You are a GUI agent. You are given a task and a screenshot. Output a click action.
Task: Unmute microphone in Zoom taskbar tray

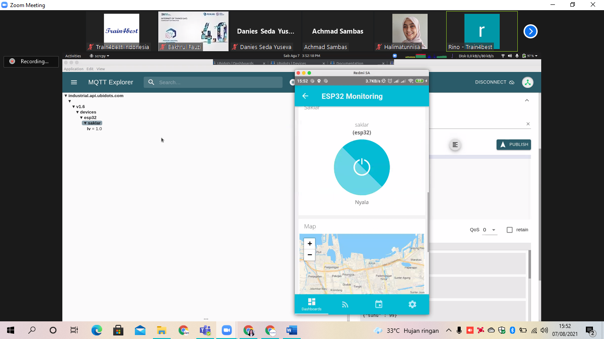pos(459,330)
